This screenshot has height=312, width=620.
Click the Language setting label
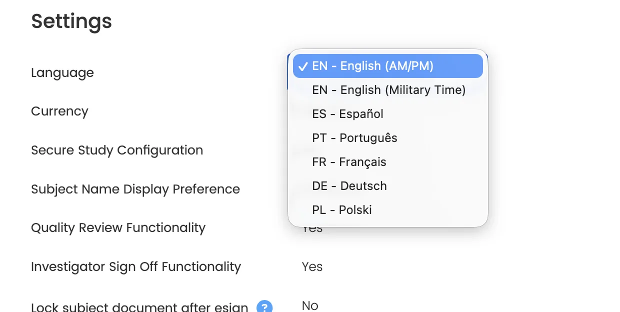pyautogui.click(x=62, y=73)
